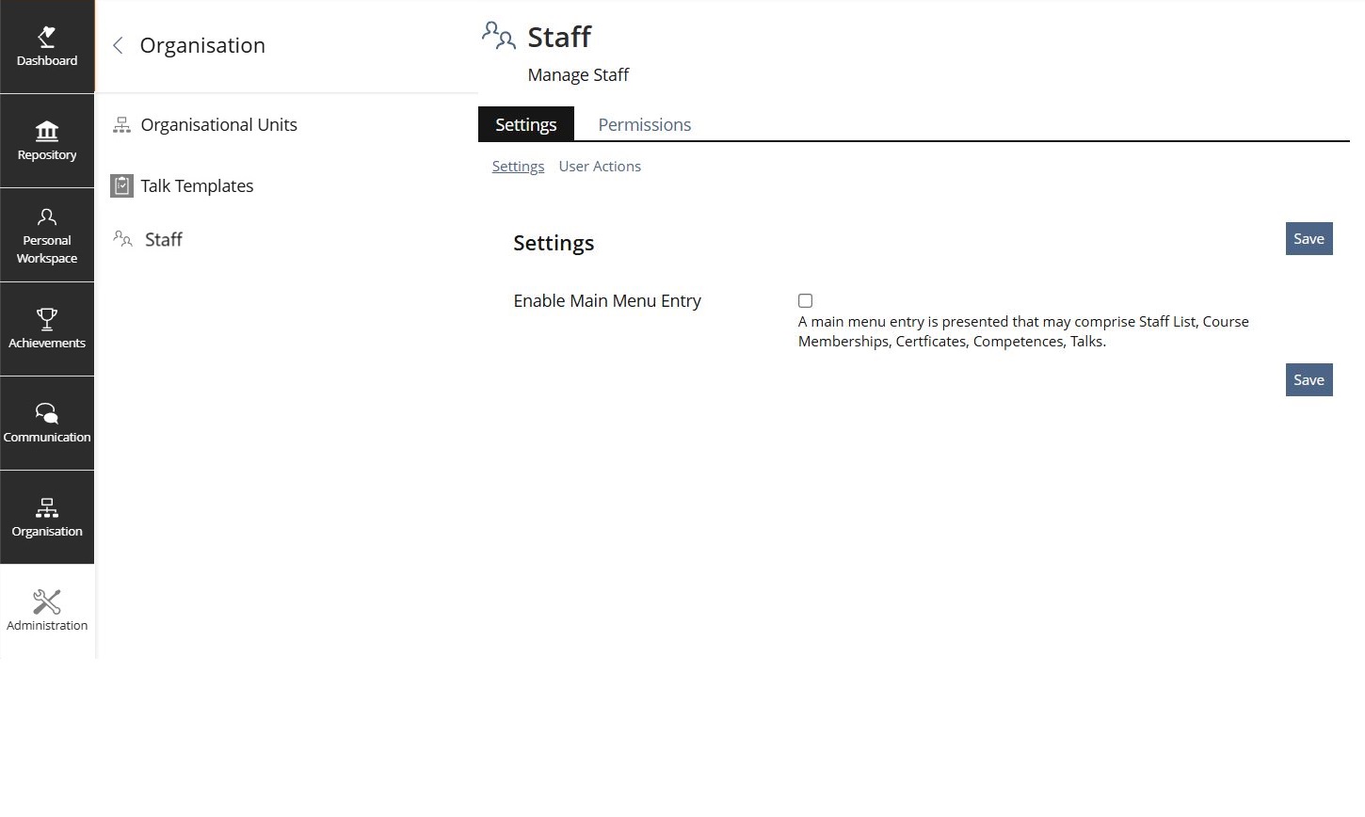Open Achievements trophy icon
Screen dimensions: 1365x817
coord(47,319)
